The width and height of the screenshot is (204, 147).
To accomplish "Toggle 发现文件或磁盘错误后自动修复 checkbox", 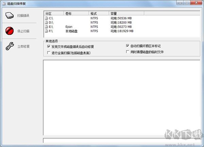I will click(x=49, y=47).
